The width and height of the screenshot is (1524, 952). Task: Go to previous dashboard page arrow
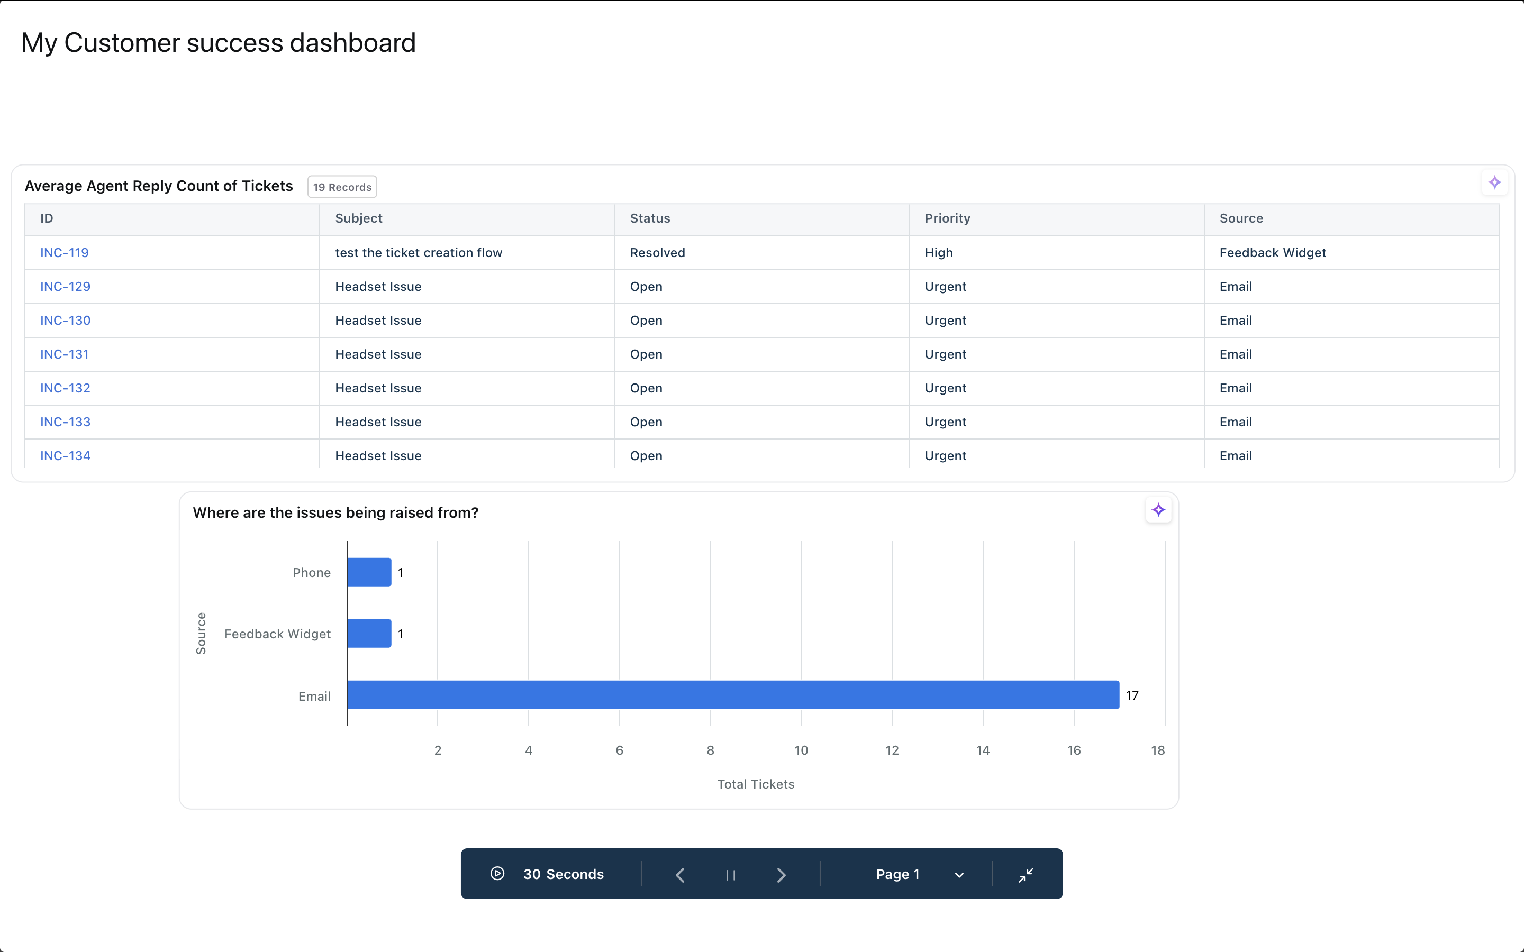pyautogui.click(x=680, y=875)
